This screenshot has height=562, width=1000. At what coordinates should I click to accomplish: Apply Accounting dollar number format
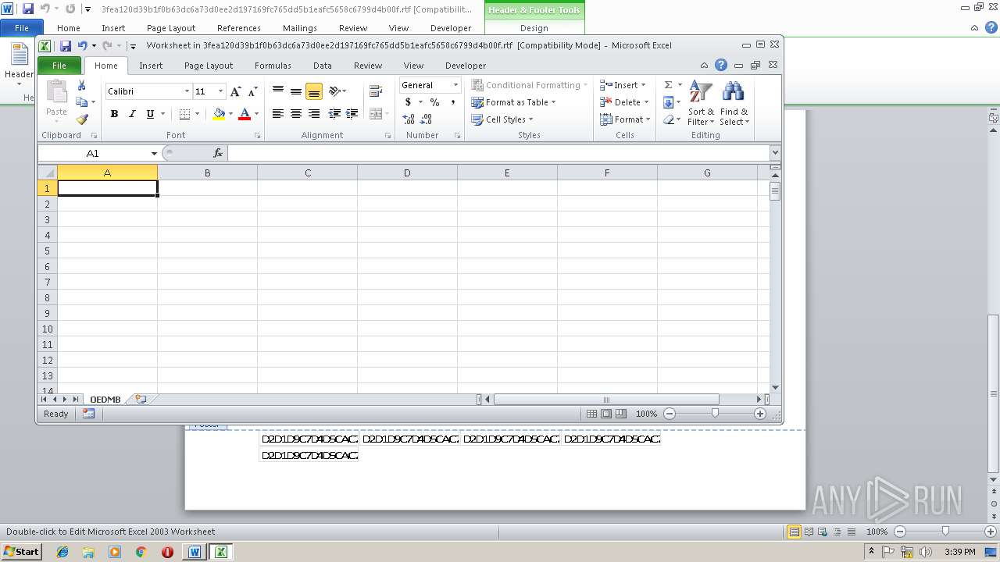(x=408, y=102)
